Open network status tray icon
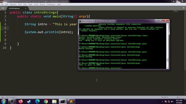 point(169,101)
